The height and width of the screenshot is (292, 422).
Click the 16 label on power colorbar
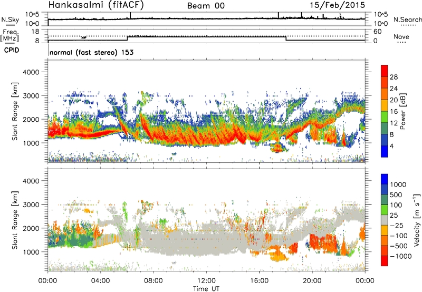click(x=394, y=112)
